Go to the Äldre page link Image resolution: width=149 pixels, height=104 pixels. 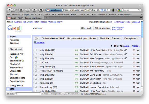tap(127, 46)
